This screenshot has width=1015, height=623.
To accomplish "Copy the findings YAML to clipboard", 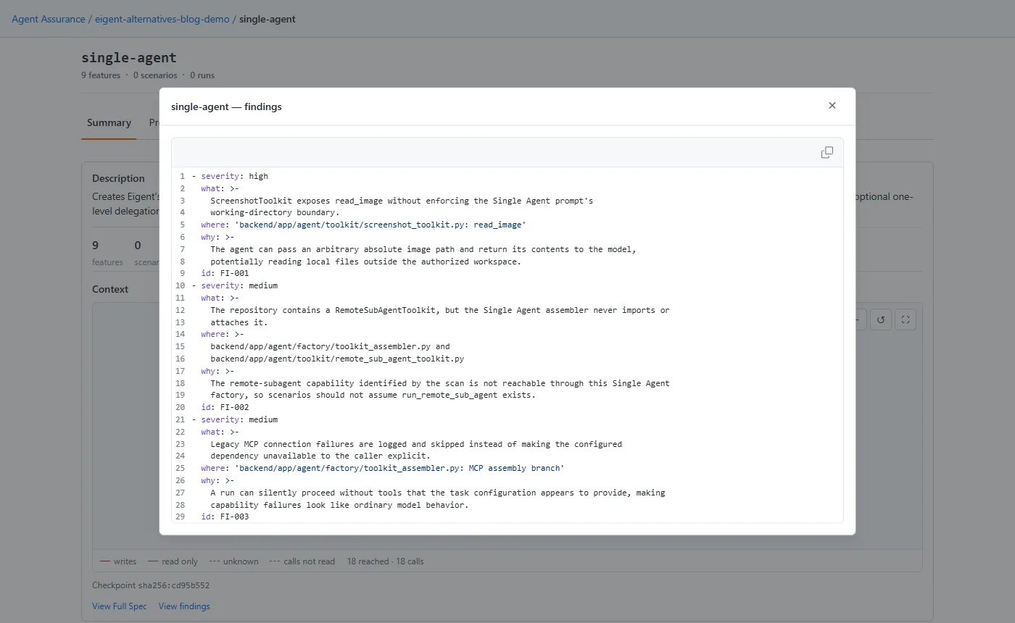I will pos(826,152).
